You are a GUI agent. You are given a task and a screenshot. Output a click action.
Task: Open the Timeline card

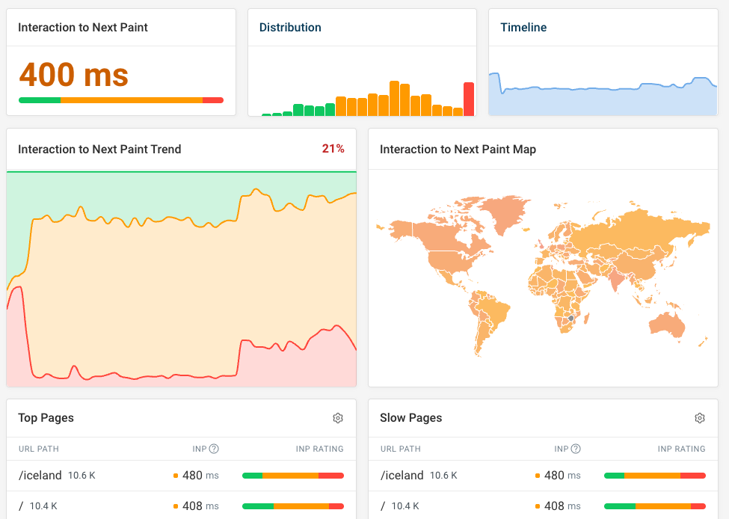point(523,28)
